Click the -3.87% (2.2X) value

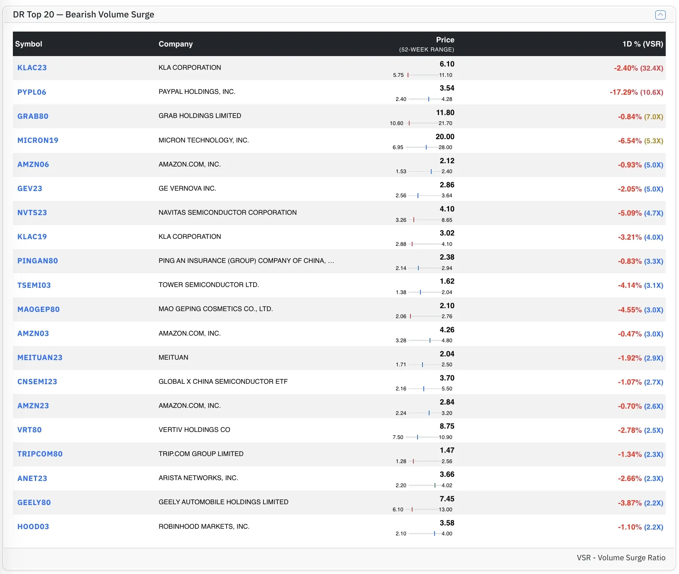tap(640, 503)
